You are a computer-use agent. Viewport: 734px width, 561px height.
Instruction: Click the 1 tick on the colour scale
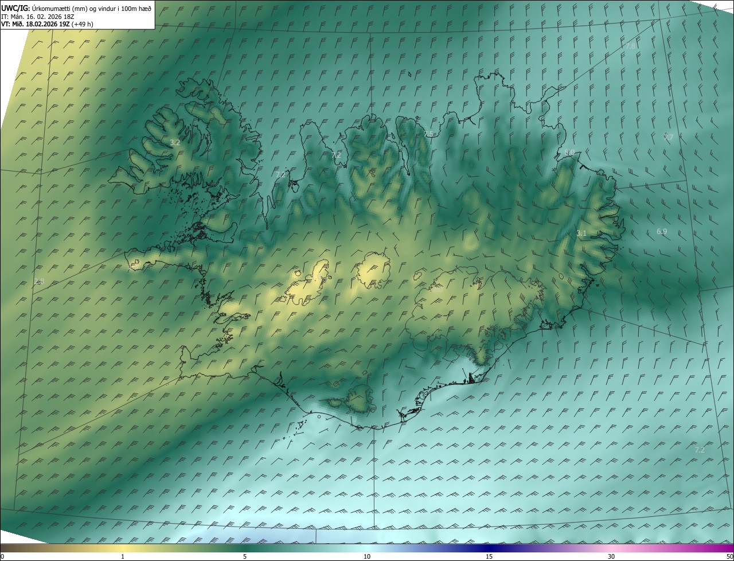coord(123,556)
